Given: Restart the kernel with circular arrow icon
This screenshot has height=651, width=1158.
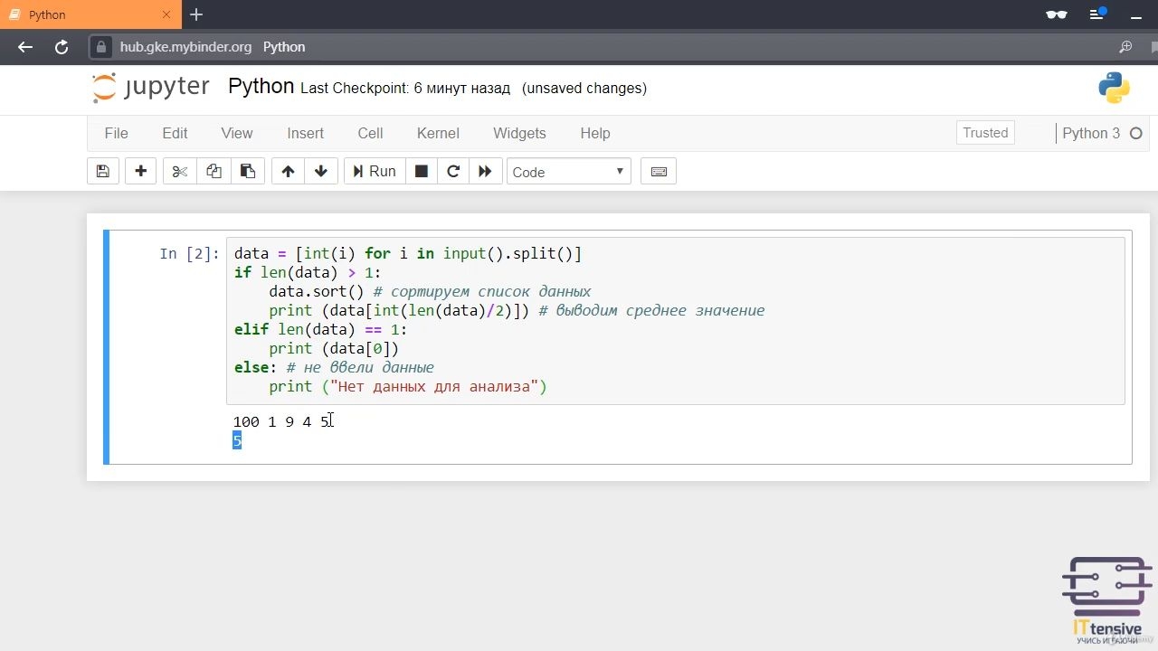Looking at the screenshot, I should [453, 172].
